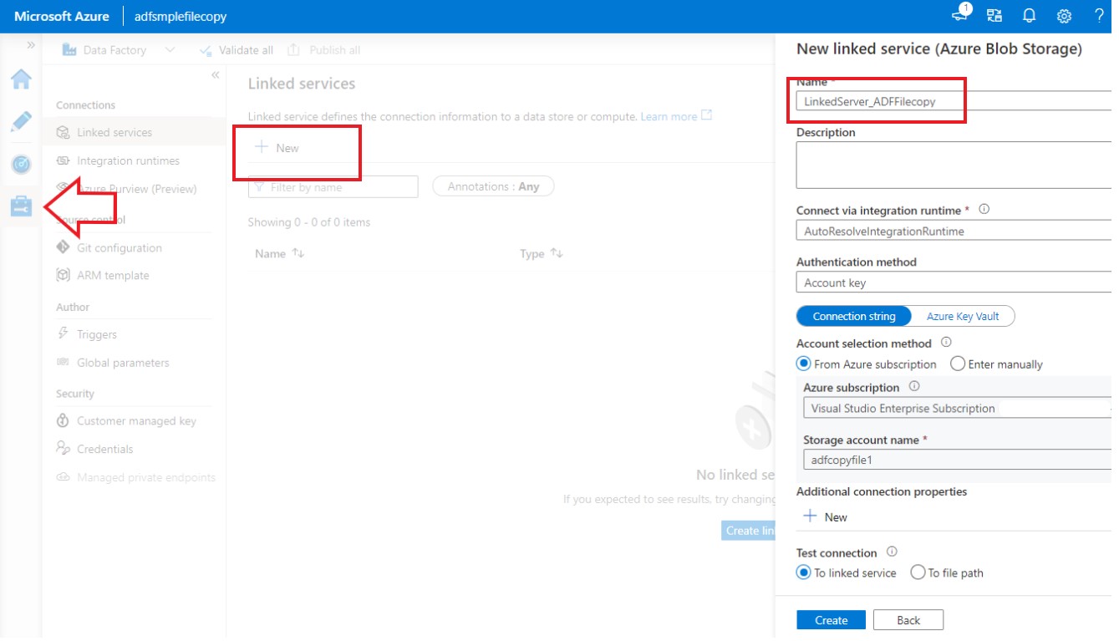The width and height of the screenshot is (1119, 641).
Task: Select the To file path radio
Action: tap(918, 572)
